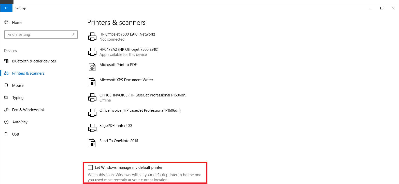Click the Microsoft XPS Document Writer icon

point(92,82)
